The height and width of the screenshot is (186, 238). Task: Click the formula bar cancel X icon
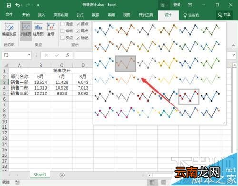point(46,55)
